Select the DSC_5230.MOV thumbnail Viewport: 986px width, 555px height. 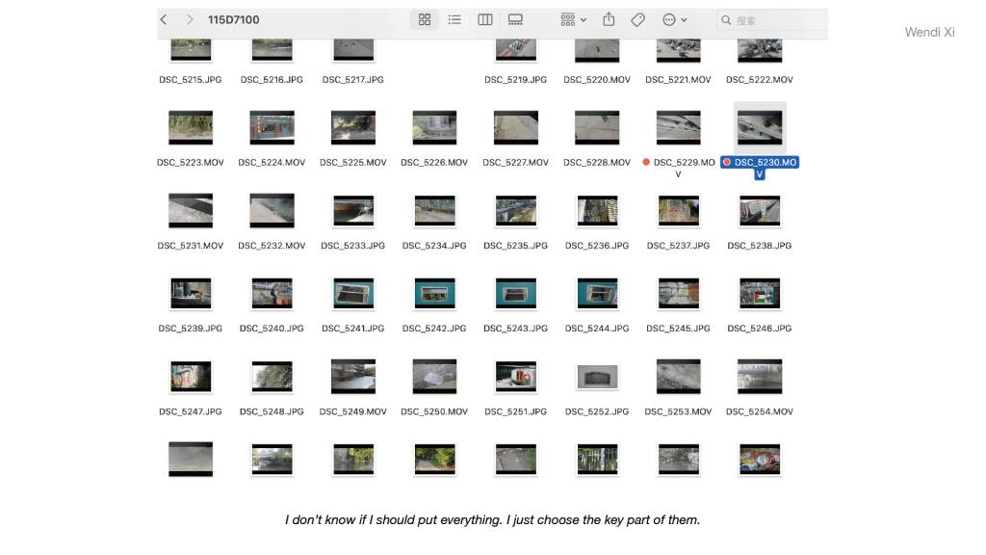pyautogui.click(x=760, y=127)
